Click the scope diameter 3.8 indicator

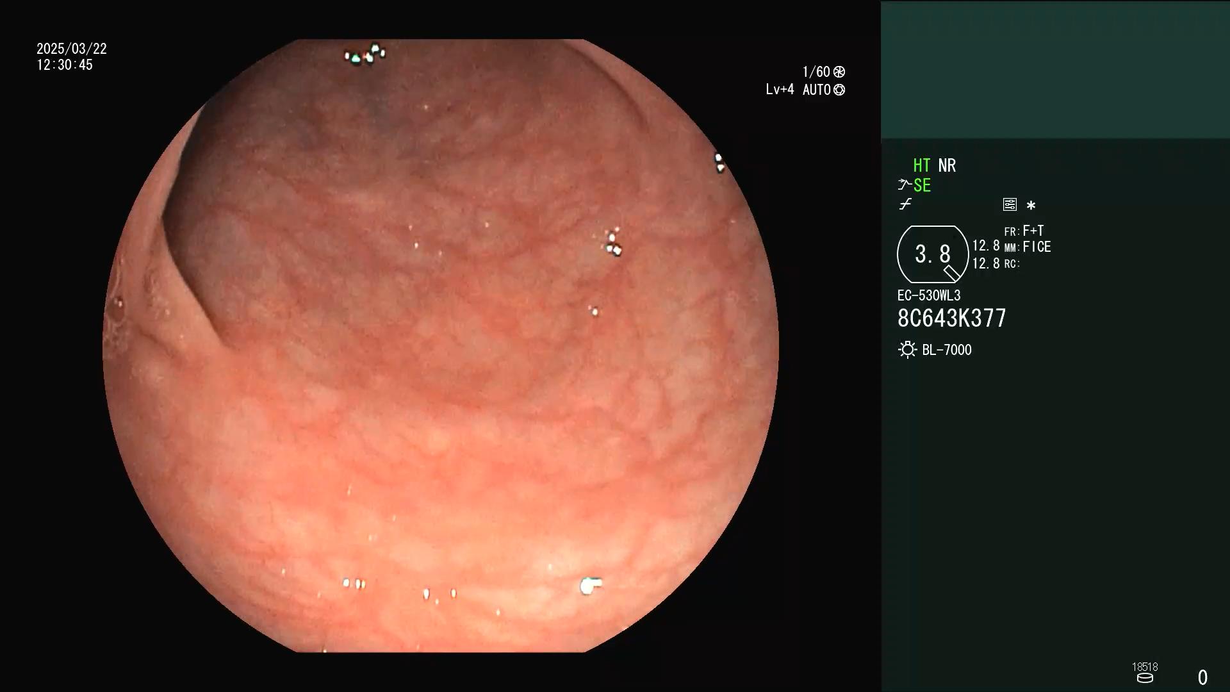click(933, 254)
